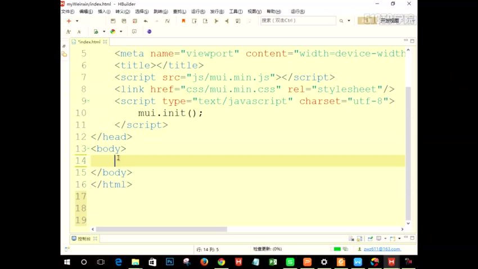Open the 文件(F) menu
Screen dimensions: 478x269
[67, 11]
